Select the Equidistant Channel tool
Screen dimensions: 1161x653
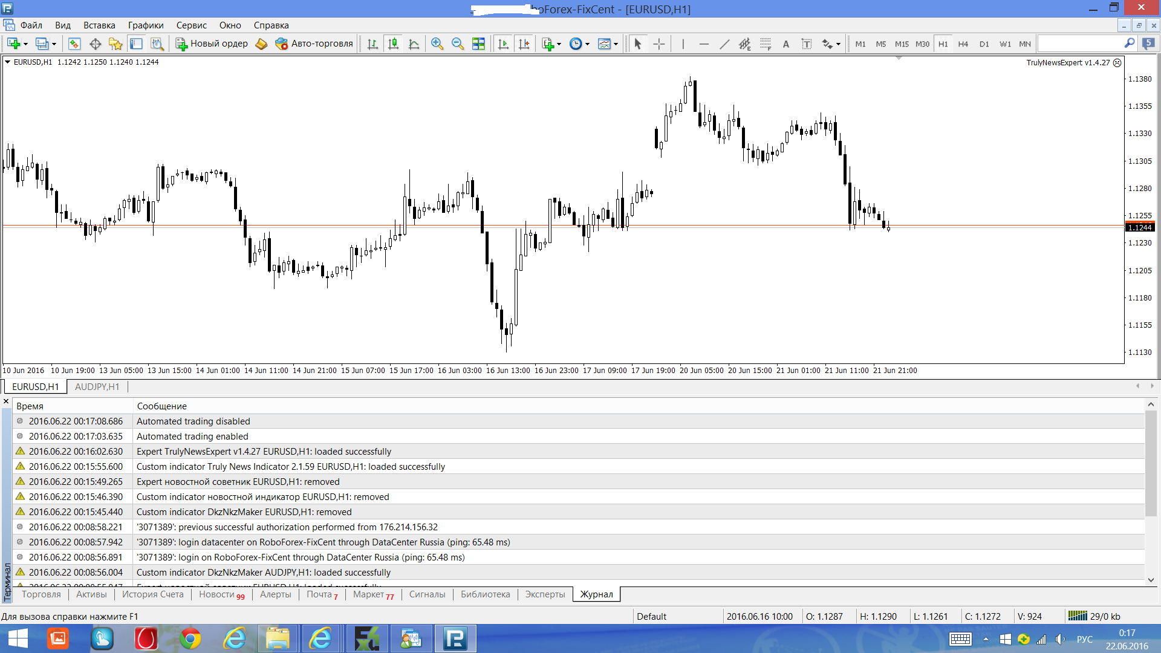744,44
